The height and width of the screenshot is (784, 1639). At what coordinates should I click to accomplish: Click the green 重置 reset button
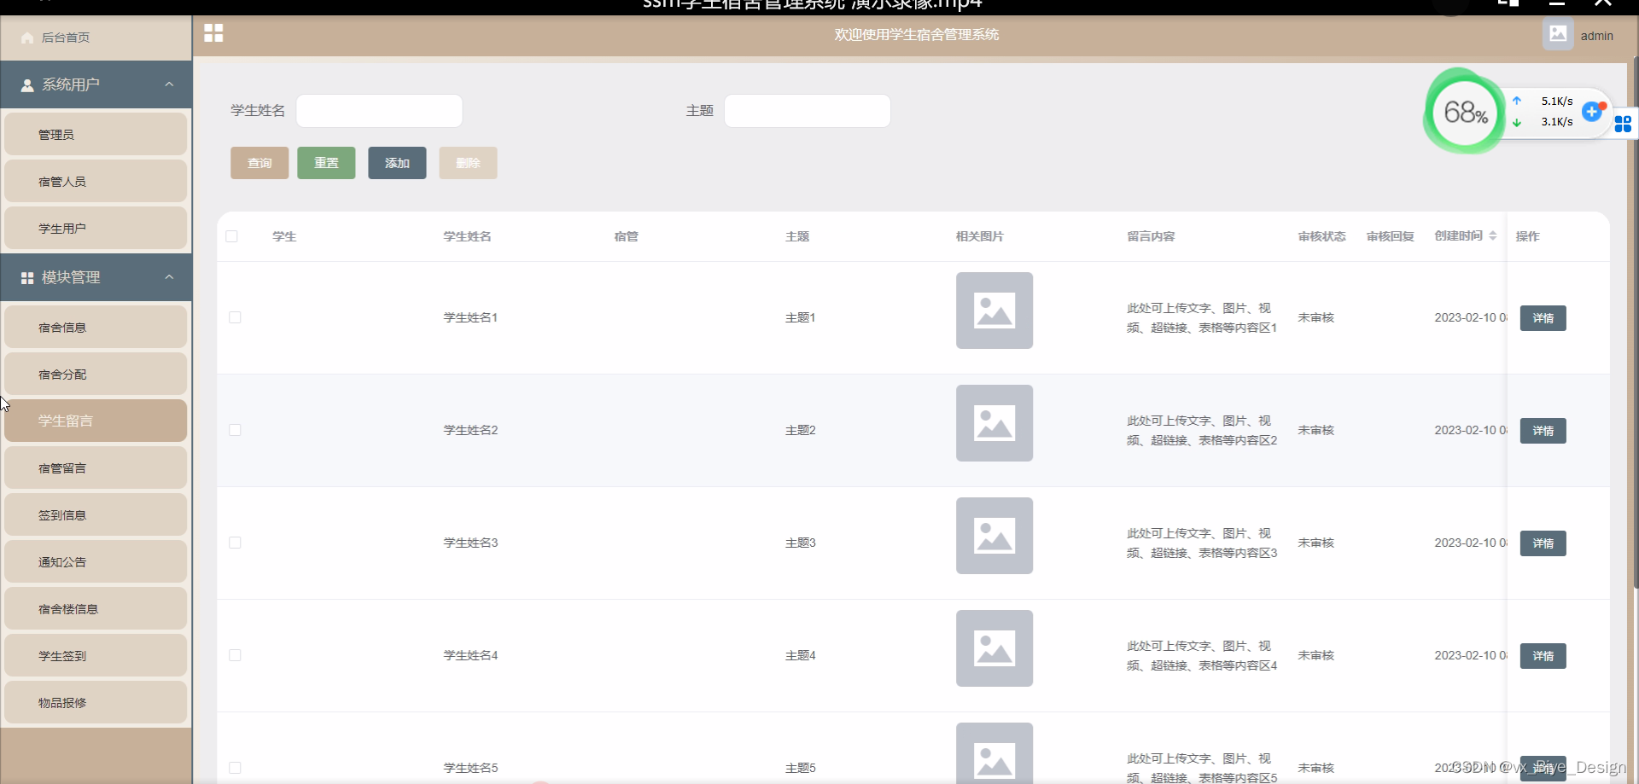pyautogui.click(x=326, y=163)
